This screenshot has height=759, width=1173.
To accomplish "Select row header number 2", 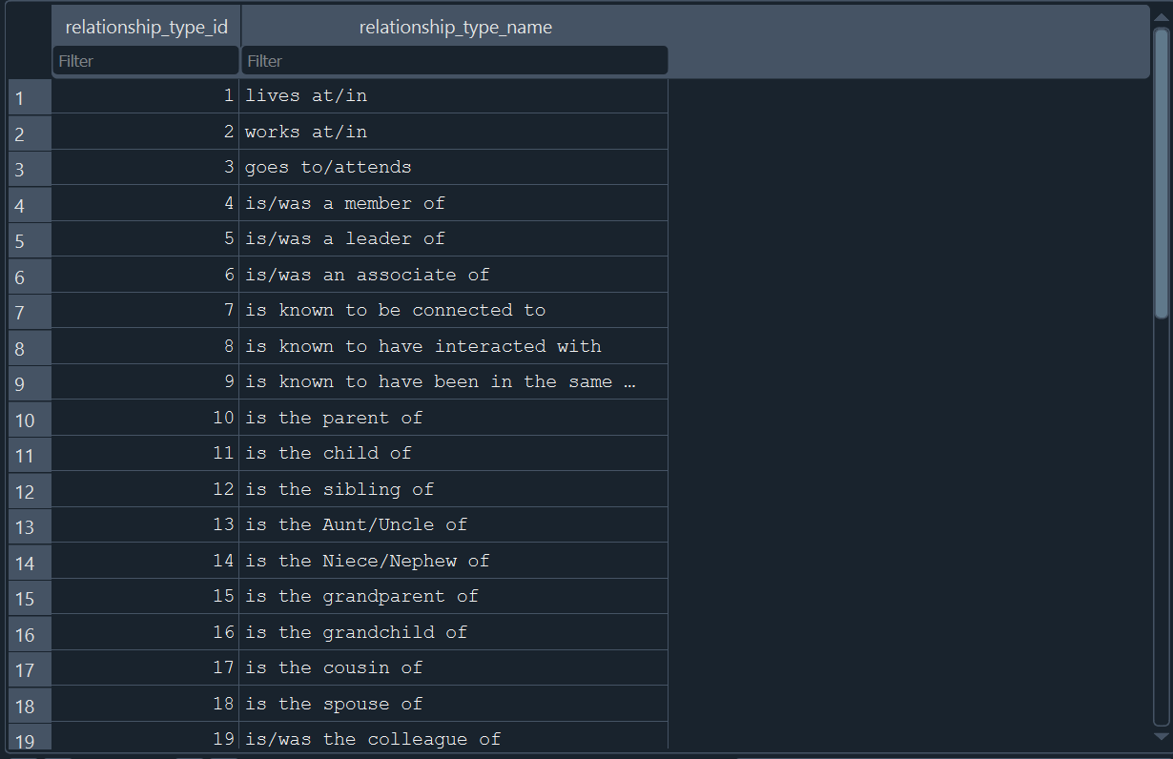I will pos(30,132).
